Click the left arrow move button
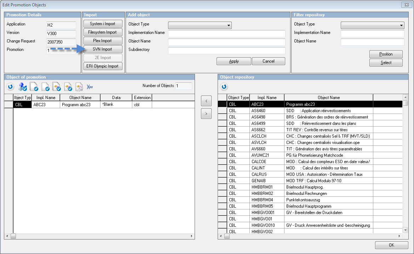The height and width of the screenshot is (254, 414). point(206,101)
